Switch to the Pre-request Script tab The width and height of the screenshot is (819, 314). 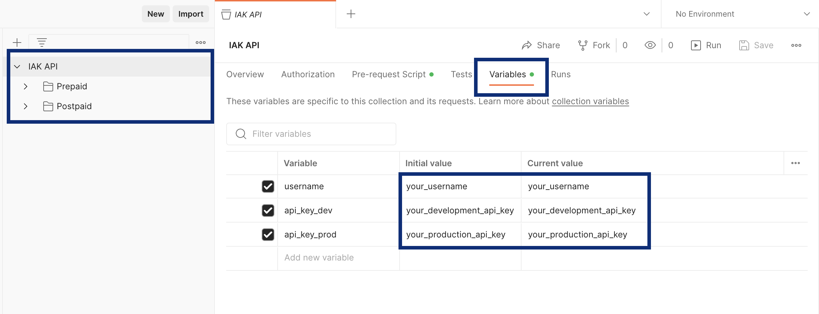(392, 74)
